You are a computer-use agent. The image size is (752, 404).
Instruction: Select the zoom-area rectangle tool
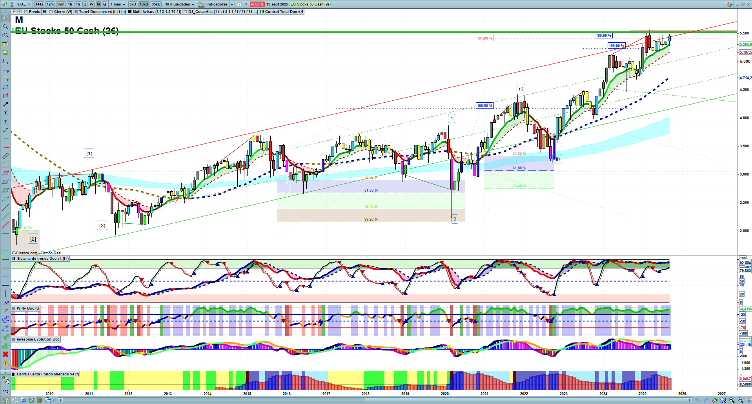pyautogui.click(x=5, y=35)
